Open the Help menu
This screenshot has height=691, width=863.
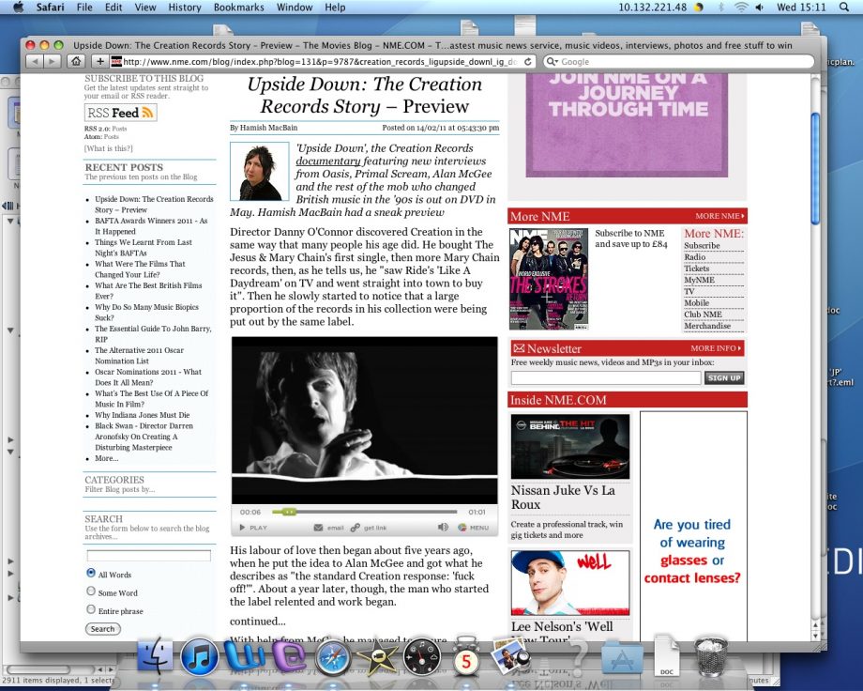click(335, 8)
